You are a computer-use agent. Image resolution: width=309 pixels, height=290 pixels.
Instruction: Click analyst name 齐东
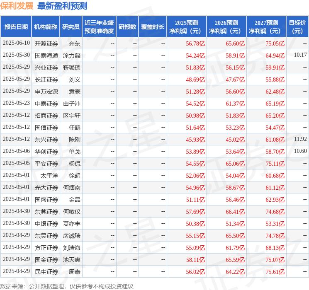pos(75,43)
